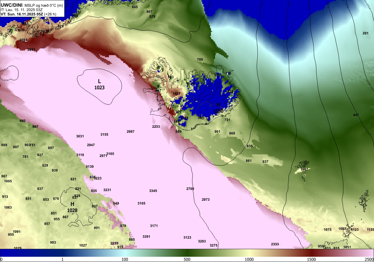Click the 3105 height value

pos(141,203)
